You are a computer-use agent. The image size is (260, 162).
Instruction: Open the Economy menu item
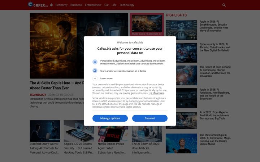(61, 5)
